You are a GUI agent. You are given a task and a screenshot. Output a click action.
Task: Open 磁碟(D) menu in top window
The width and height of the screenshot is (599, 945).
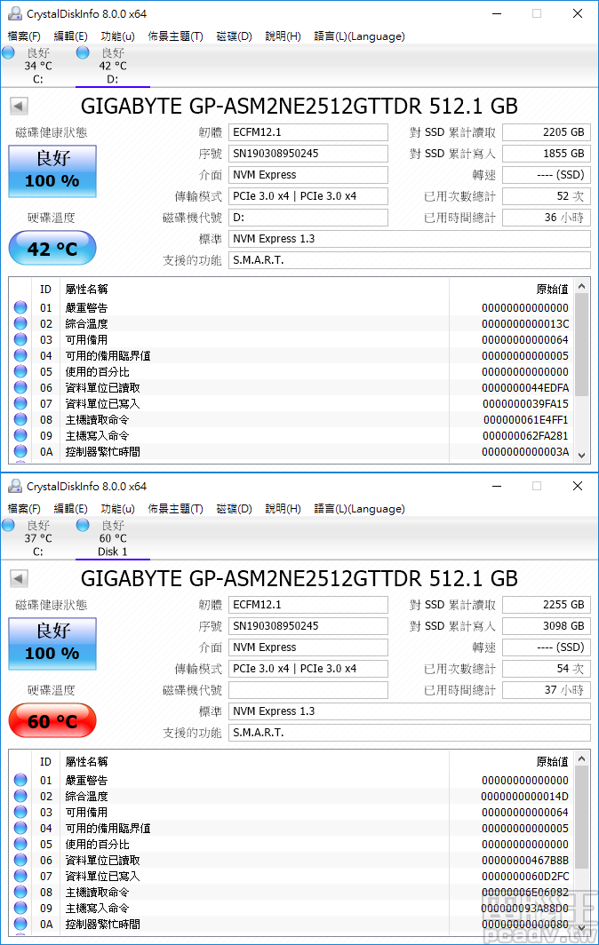click(234, 36)
